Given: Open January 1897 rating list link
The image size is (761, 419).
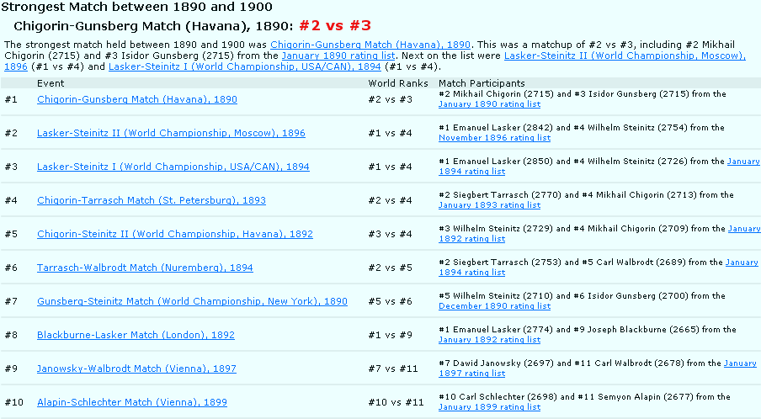Looking at the screenshot, I should [x=471, y=374].
